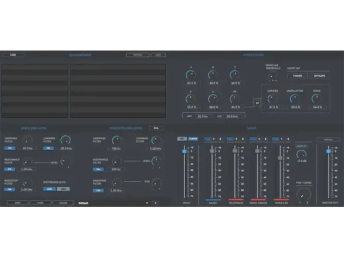This screenshot has width=344, height=258.
Task: Open the Default preset dropdown
Action: [x=114, y=203]
